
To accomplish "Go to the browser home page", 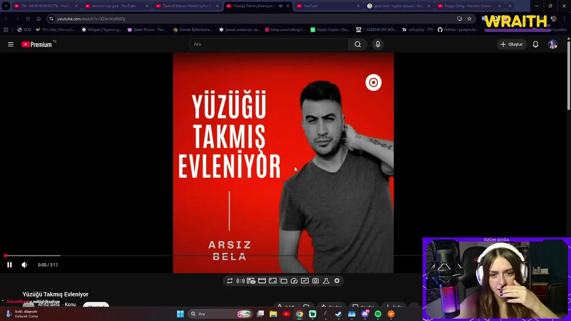I will (38, 19).
